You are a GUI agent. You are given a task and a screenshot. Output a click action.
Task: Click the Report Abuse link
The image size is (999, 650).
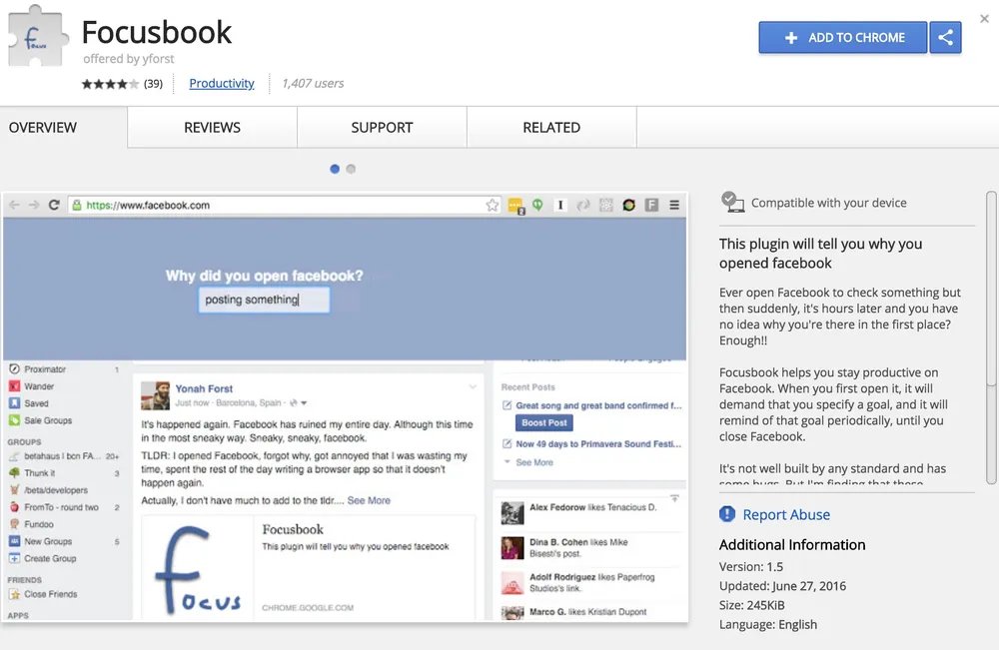pyautogui.click(x=786, y=514)
